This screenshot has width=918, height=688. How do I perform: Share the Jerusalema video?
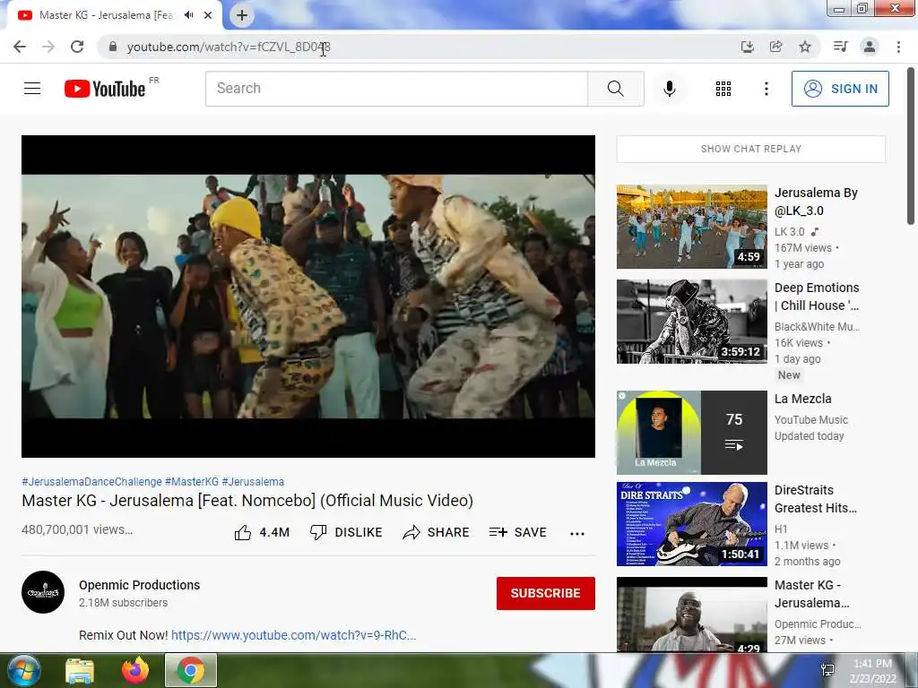click(x=437, y=532)
